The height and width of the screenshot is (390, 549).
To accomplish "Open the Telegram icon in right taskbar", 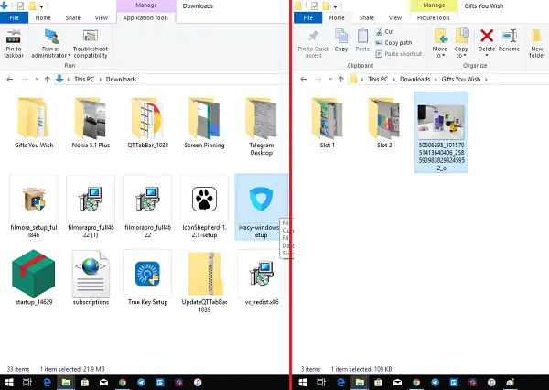I will pos(435,383).
